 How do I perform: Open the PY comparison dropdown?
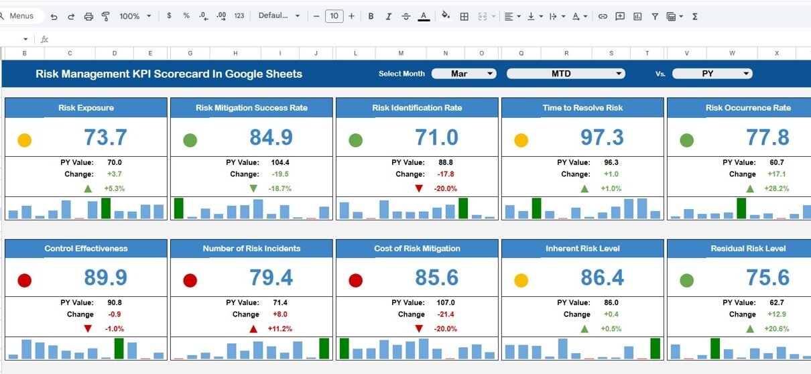click(x=712, y=74)
